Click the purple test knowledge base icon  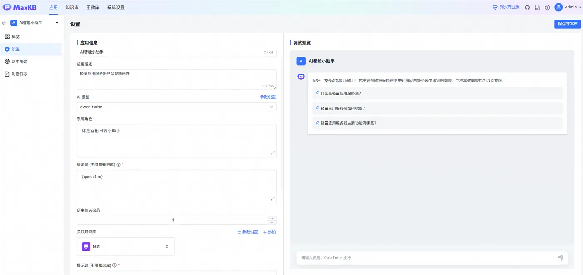point(86,246)
